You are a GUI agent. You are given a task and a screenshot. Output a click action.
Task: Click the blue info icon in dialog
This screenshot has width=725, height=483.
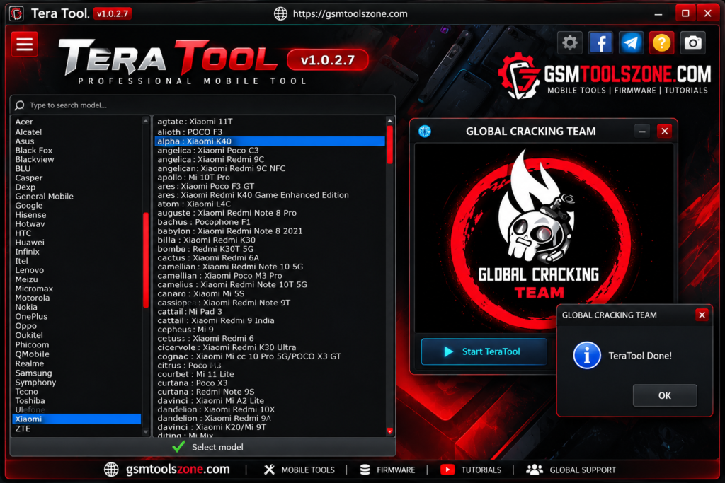(x=587, y=355)
